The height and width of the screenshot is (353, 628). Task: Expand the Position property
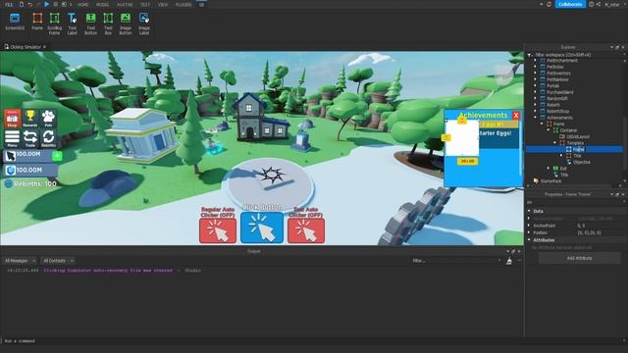click(x=529, y=232)
